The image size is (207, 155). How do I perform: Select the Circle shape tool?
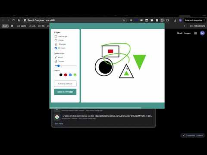[59, 40]
